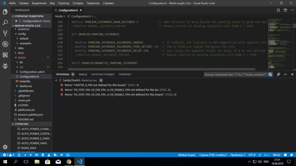Collapse the MARLIN-BUGFIX-2.0.X section
This screenshot has height=166, width=296.
(x=31, y=26)
